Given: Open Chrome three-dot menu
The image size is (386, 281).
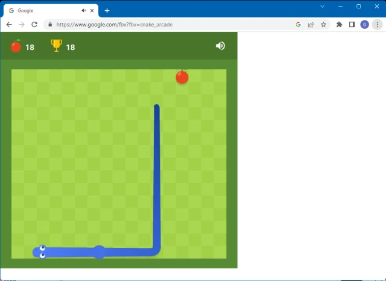Looking at the screenshot, I should [377, 24].
